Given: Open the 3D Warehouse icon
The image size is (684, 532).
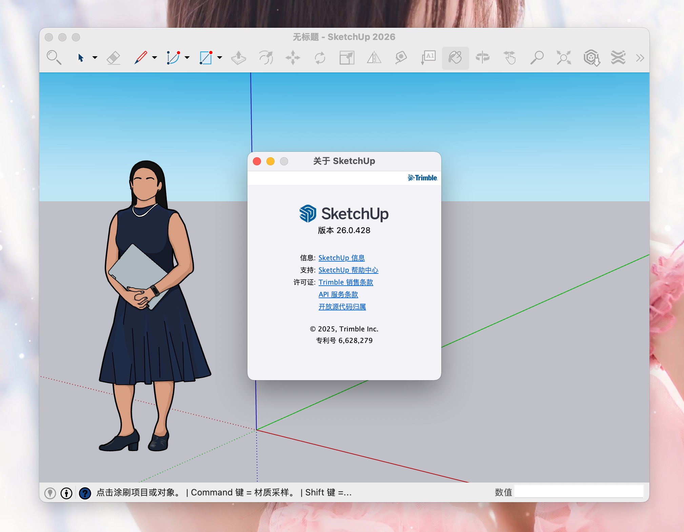Looking at the screenshot, I should (591, 58).
